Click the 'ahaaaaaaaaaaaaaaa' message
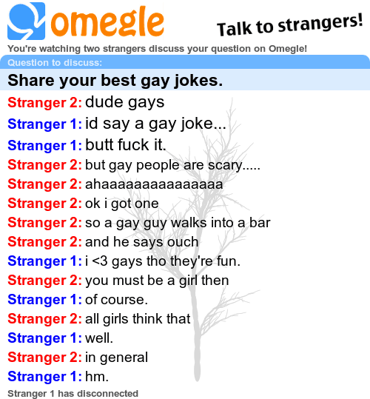The image size is (370, 399). [x=154, y=184]
